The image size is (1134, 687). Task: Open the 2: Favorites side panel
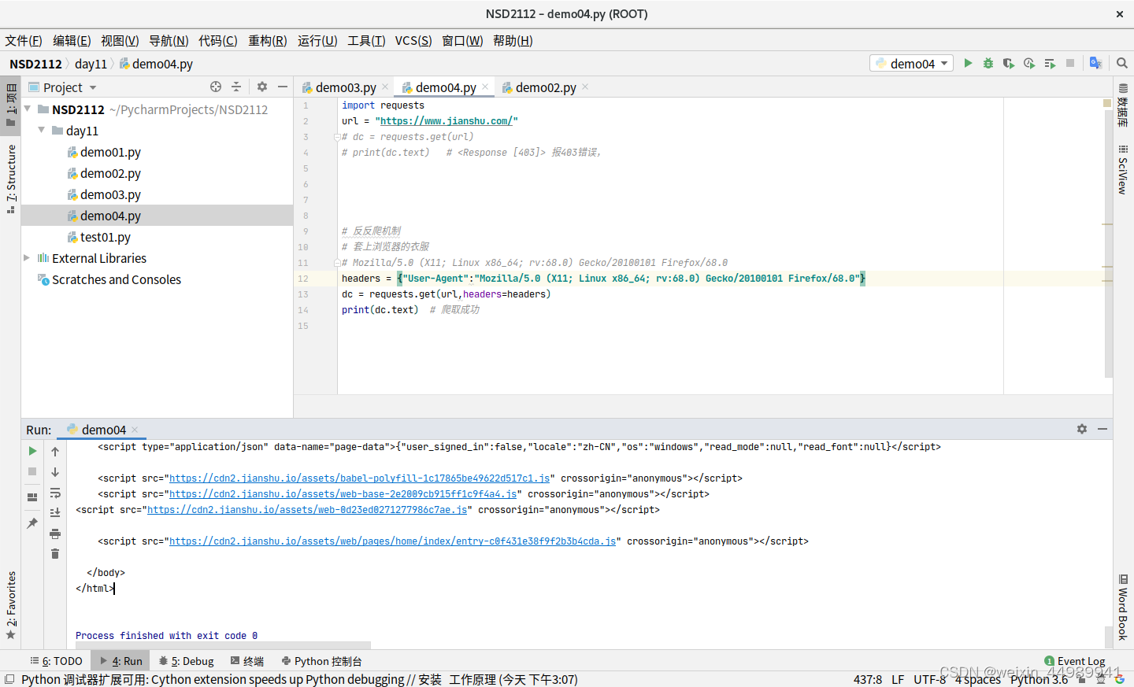10,604
